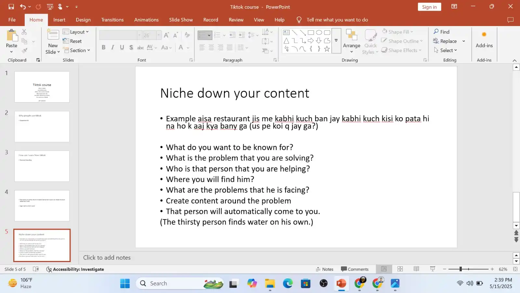Click the Ribbon Display Options icon
The width and height of the screenshot is (520, 293).
tap(454, 7)
